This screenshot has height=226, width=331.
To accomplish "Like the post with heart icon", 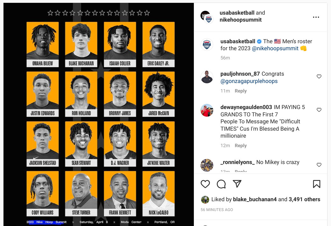I will pyautogui.click(x=205, y=184).
